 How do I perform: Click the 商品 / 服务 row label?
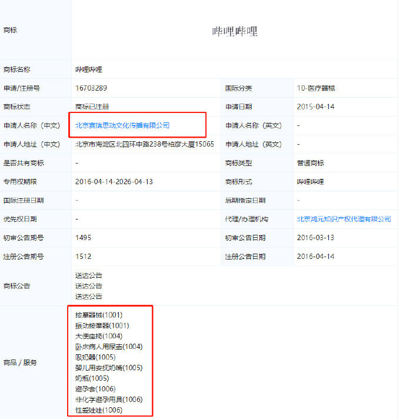click(20, 363)
